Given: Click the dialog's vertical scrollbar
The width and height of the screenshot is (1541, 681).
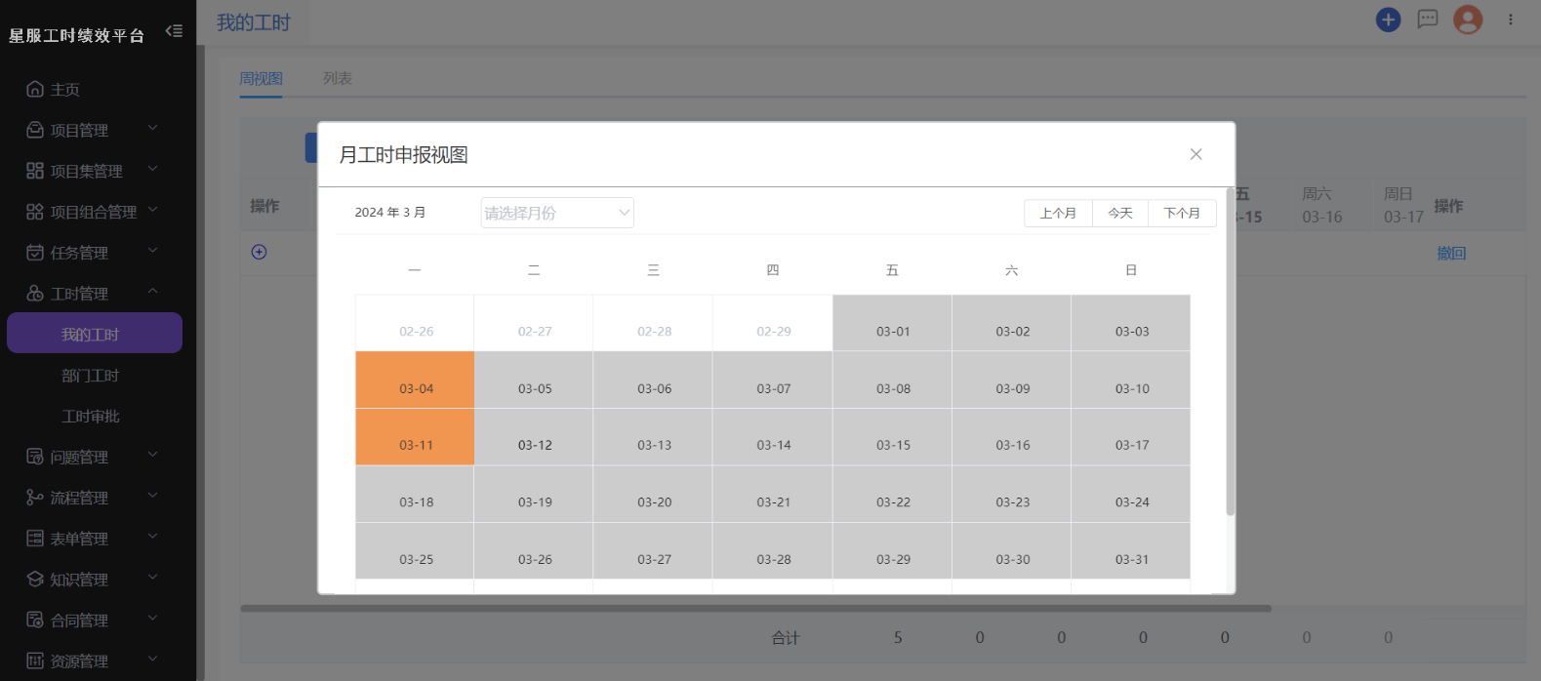Looking at the screenshot, I should tap(1230, 351).
